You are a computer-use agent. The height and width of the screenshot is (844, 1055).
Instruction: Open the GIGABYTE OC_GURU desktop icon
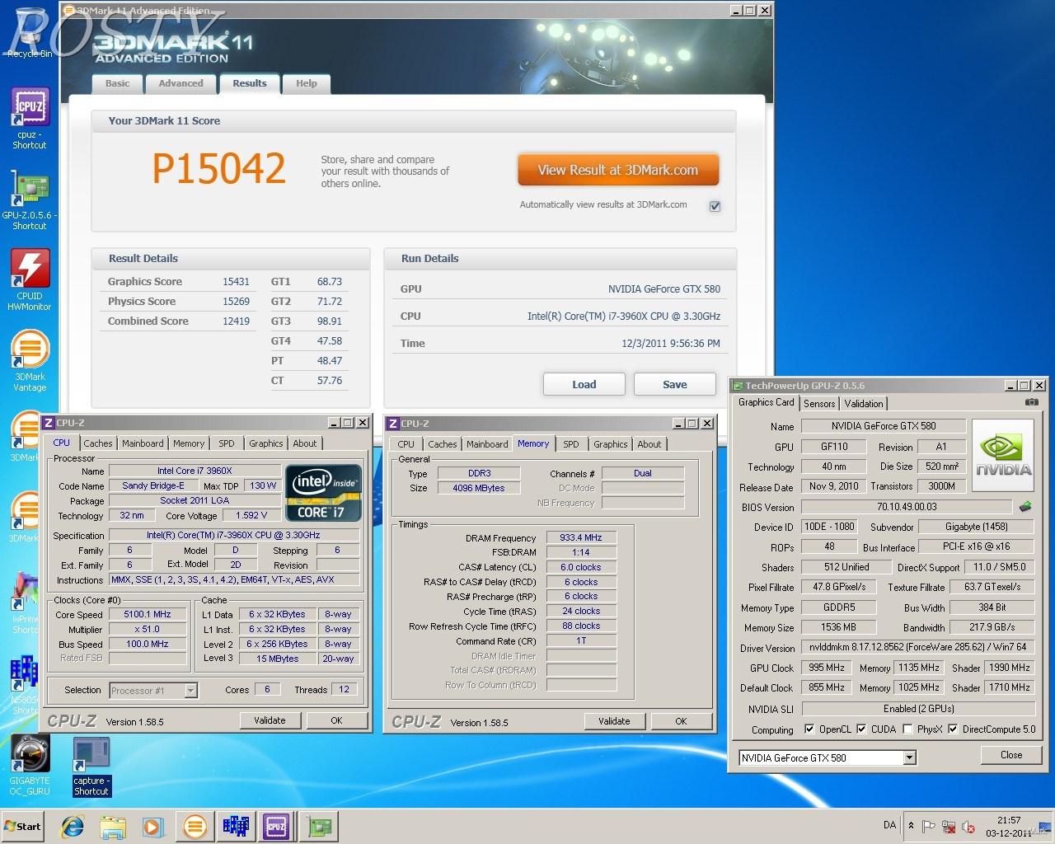tap(30, 767)
